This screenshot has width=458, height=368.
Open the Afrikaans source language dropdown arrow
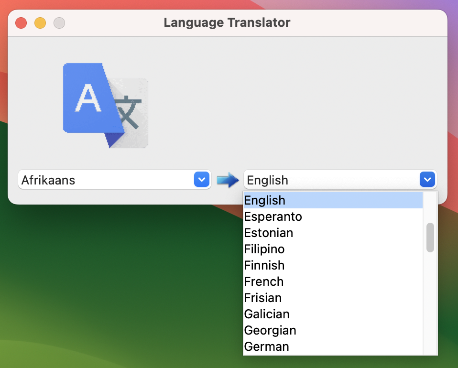pyautogui.click(x=202, y=179)
